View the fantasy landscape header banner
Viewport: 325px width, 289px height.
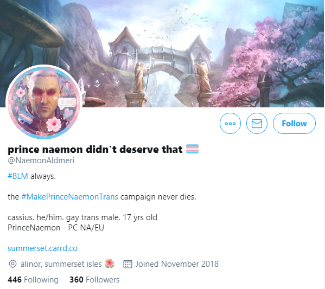pos(162,54)
